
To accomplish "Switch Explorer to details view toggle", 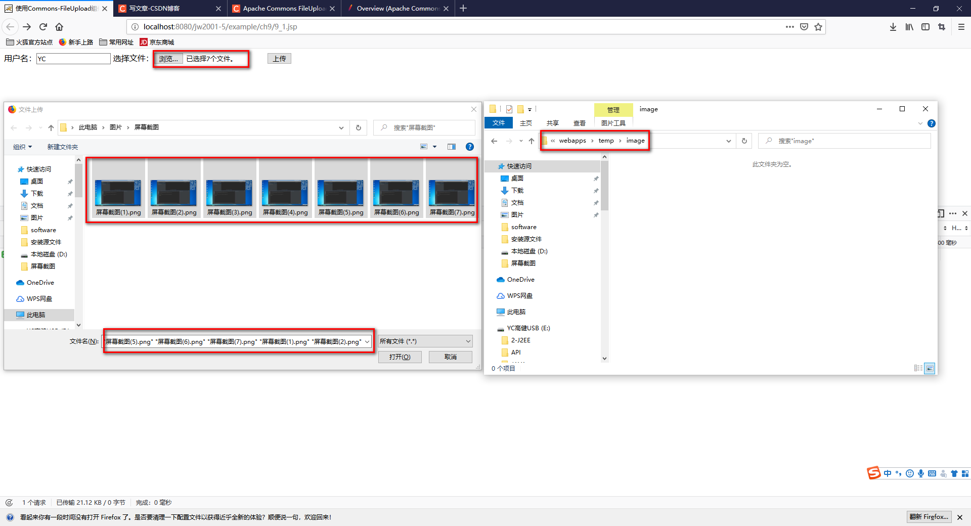I will (918, 368).
